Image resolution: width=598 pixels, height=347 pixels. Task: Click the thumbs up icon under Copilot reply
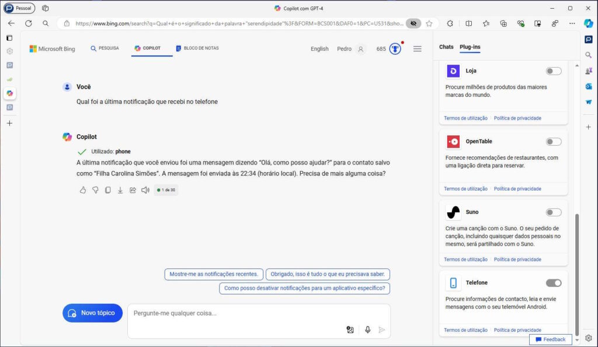pyautogui.click(x=83, y=190)
